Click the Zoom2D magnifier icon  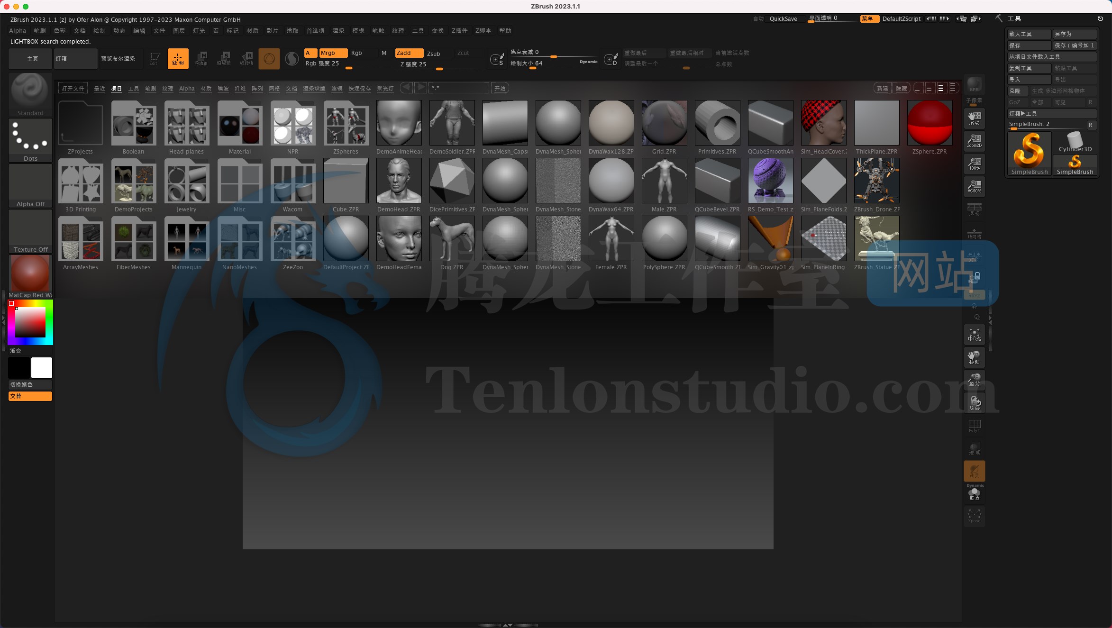pos(974,141)
